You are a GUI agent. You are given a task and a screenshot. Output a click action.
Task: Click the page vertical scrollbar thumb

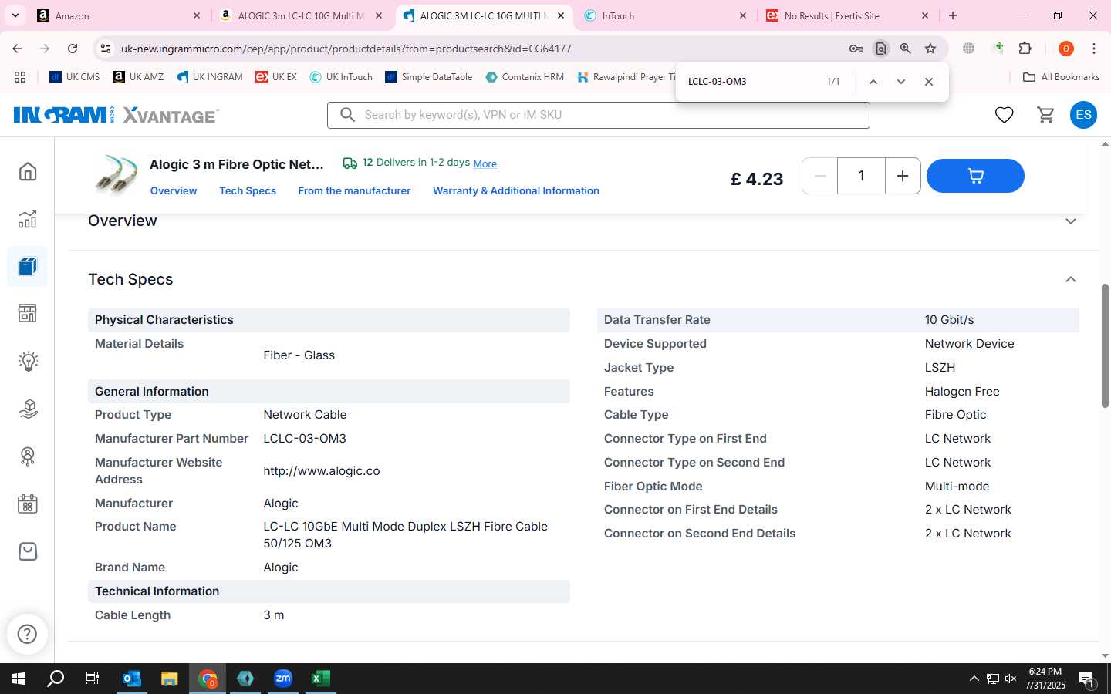click(1105, 345)
